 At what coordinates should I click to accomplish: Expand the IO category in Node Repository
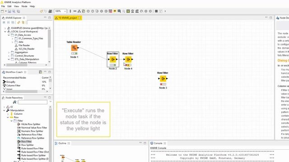click(x=4, y=107)
